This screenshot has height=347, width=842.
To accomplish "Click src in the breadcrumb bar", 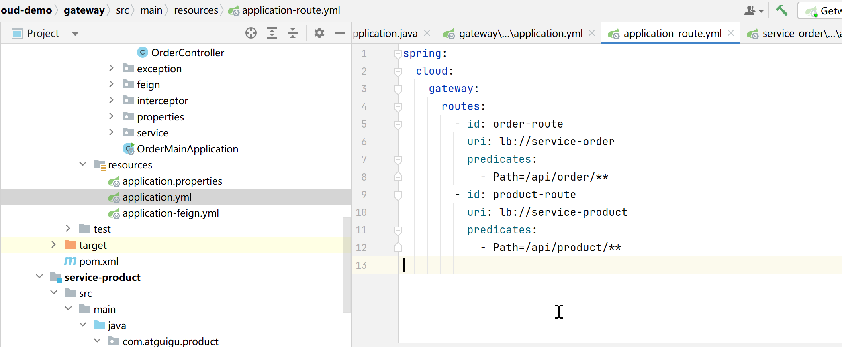I will [x=123, y=10].
